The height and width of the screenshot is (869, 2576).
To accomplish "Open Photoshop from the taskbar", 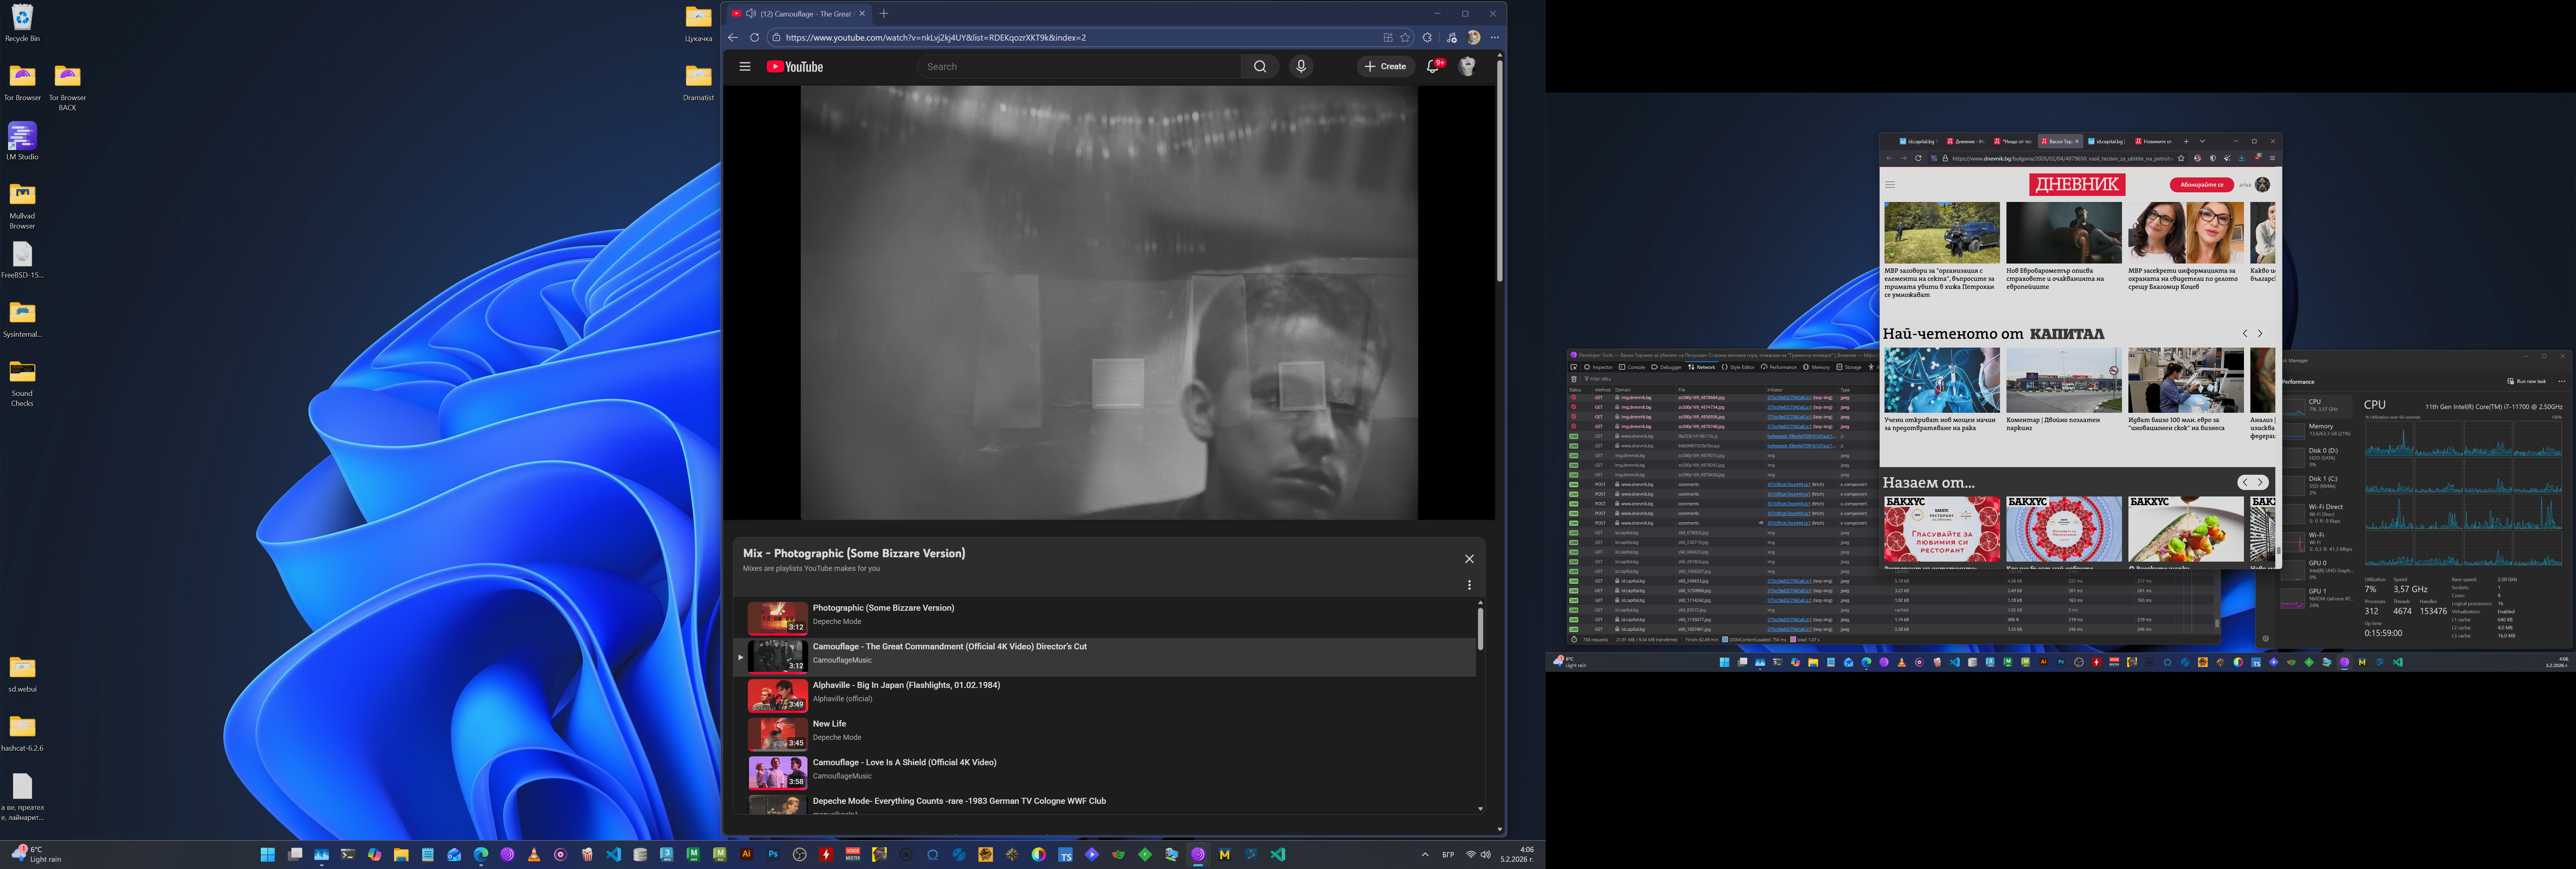I will click(x=773, y=855).
